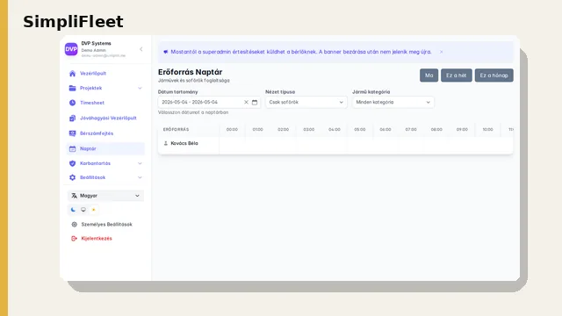562x316 pixels.
Task: Dismiss the superadmin notification banner
Action: 441,52
